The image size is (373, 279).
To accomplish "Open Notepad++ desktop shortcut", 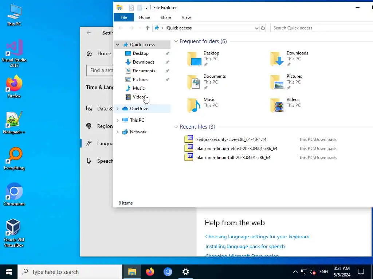I will coord(14,123).
